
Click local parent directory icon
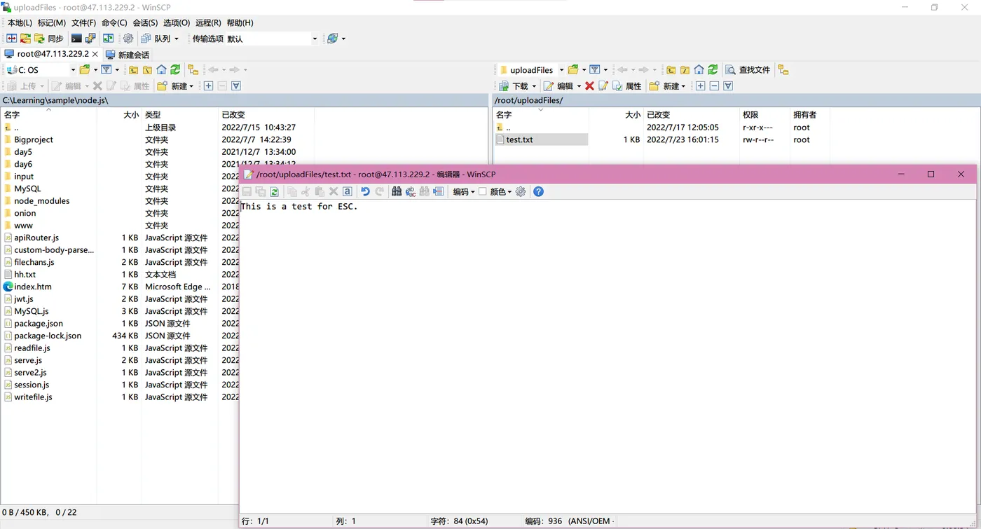[133, 69]
